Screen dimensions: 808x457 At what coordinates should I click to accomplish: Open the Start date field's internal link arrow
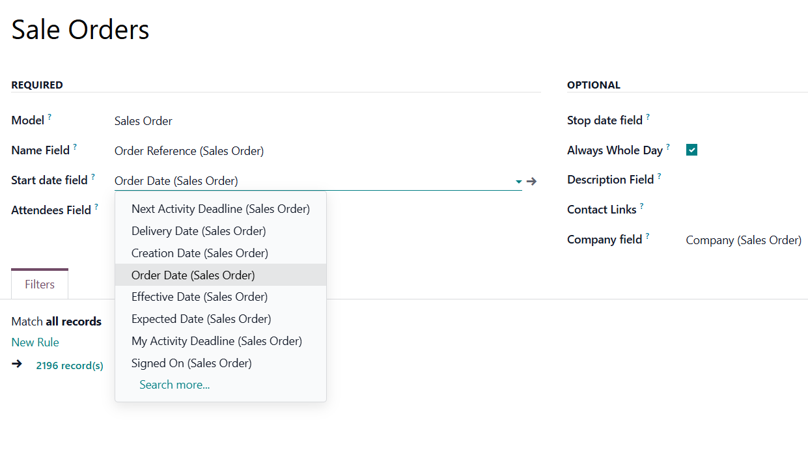tap(531, 182)
